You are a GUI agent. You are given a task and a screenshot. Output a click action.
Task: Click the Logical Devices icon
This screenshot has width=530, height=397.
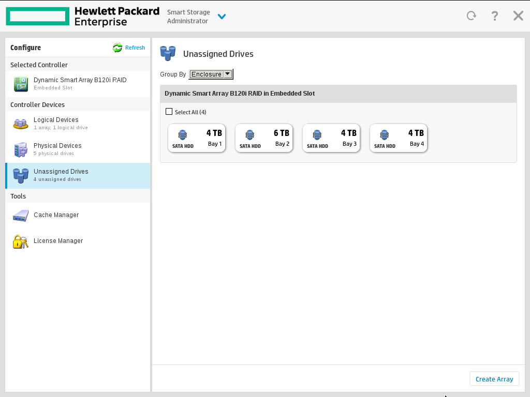pos(21,124)
